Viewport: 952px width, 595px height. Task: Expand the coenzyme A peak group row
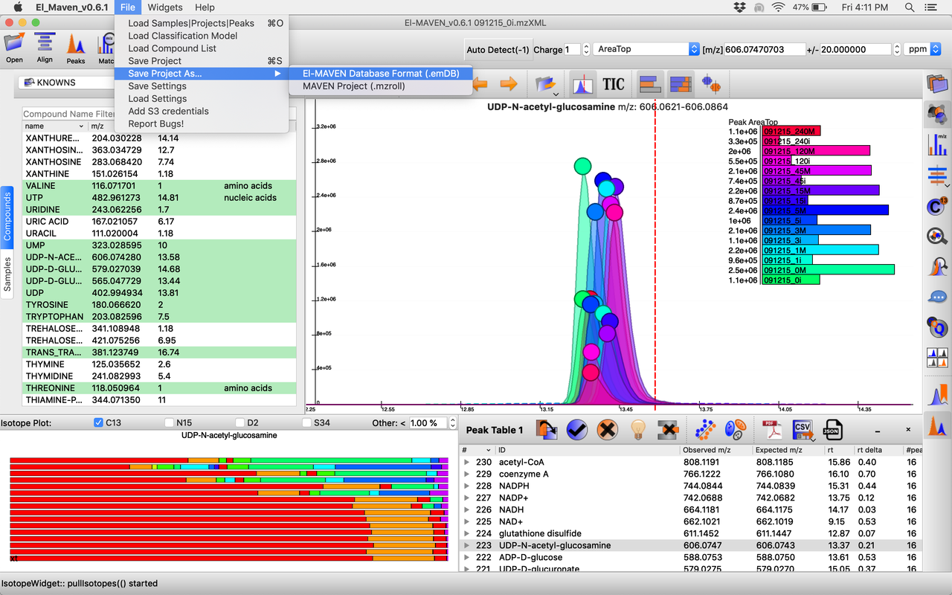point(467,474)
